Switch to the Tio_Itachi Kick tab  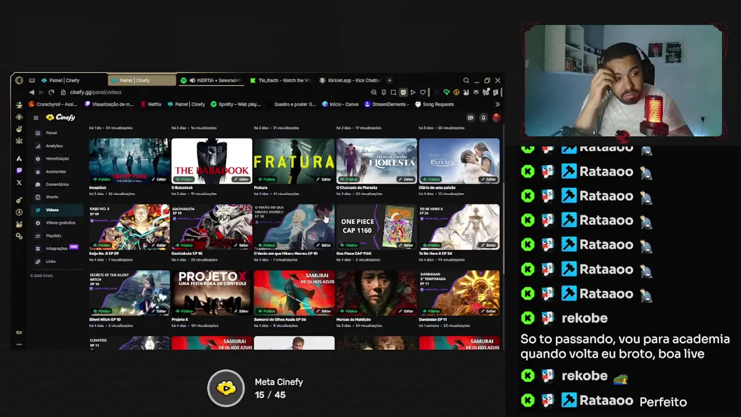(281, 81)
